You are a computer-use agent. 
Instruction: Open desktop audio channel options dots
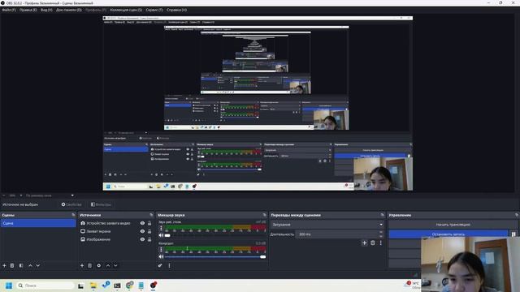click(161, 229)
